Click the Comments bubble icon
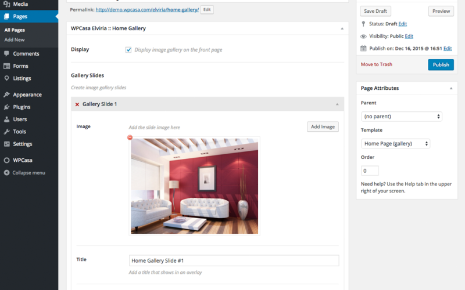This screenshot has width=465, height=290. [6, 54]
